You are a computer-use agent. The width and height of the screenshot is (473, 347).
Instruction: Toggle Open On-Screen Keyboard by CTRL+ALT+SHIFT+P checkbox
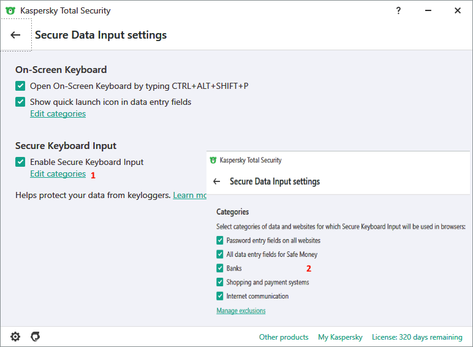[20, 86]
